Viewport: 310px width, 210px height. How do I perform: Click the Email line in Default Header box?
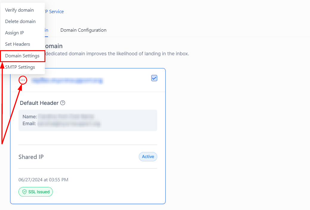[x=62, y=123]
